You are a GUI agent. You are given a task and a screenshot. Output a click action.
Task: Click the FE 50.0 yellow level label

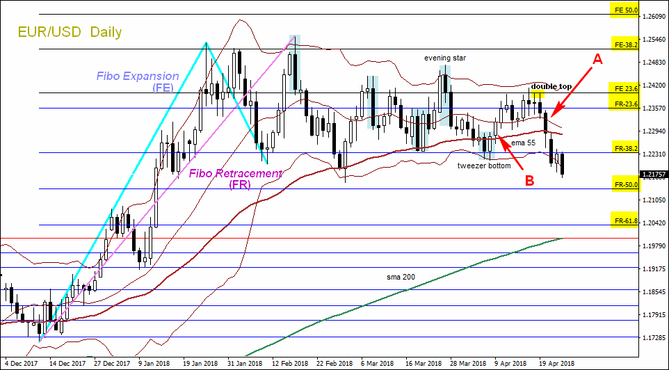click(624, 10)
